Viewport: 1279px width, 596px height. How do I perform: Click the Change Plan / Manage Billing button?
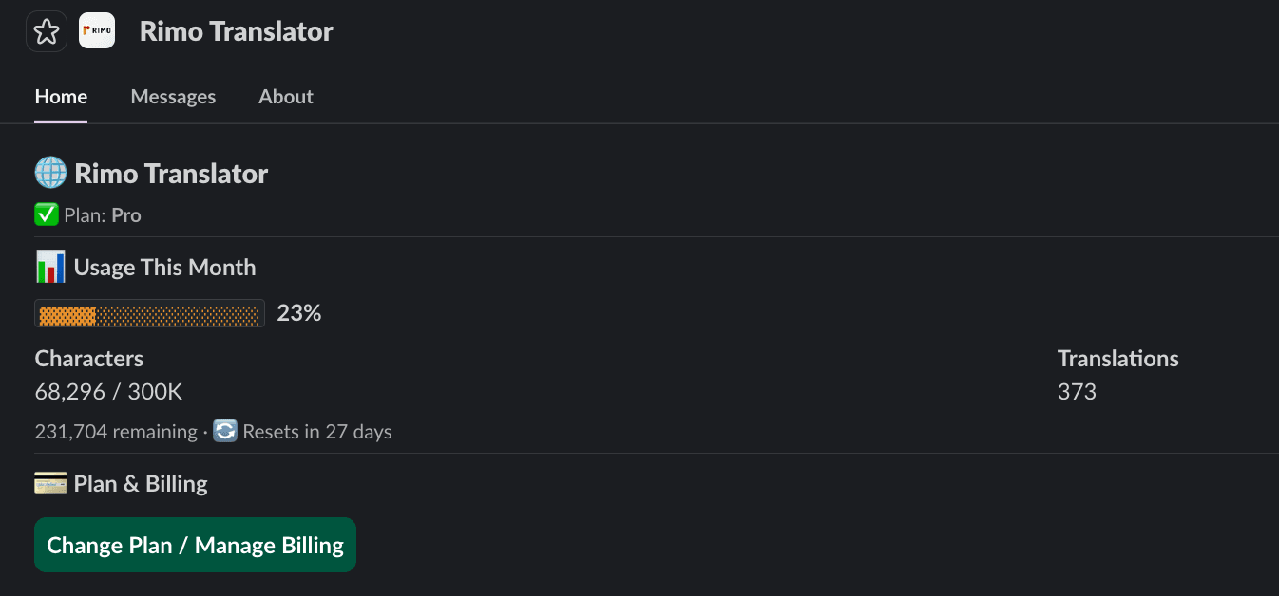[x=195, y=545]
